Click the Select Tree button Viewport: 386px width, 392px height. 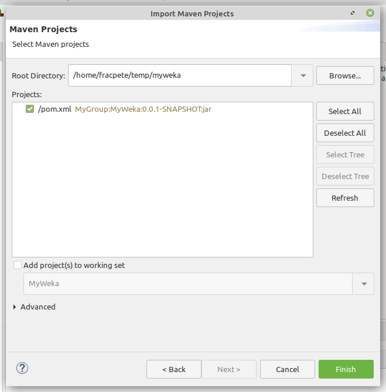pyautogui.click(x=345, y=154)
